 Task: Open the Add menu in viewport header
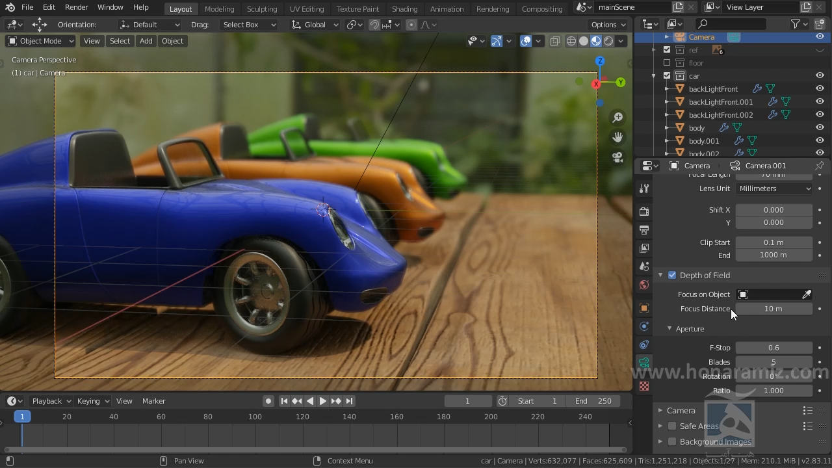[146, 41]
